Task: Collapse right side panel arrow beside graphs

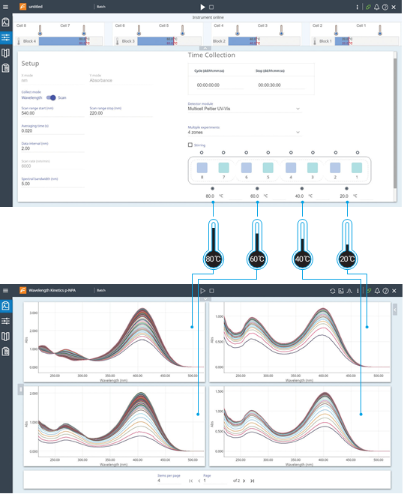Action: pos(395,310)
